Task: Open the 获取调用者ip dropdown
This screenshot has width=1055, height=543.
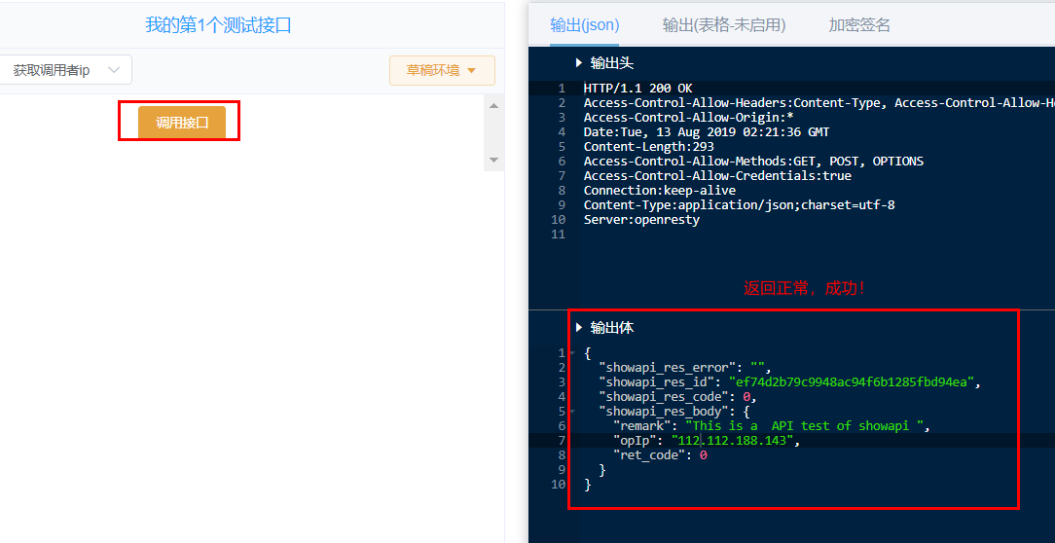Action: pos(66,70)
